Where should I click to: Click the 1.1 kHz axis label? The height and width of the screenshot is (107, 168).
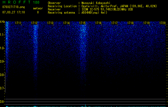coord(2,35)
